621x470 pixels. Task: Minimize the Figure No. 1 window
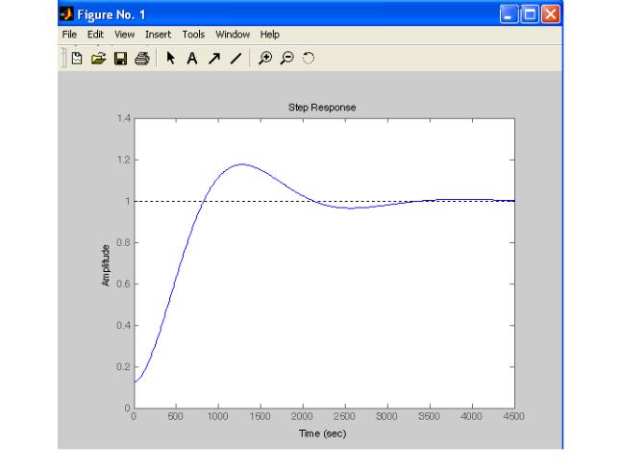click(x=509, y=14)
